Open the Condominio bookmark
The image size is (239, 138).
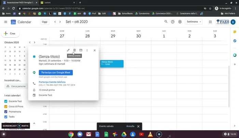point(142,14)
